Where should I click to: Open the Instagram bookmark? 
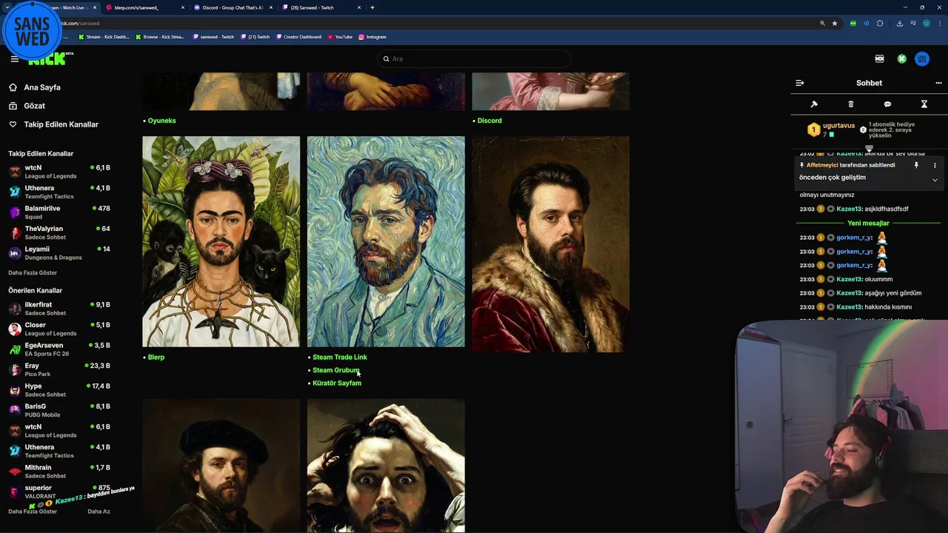coord(372,37)
